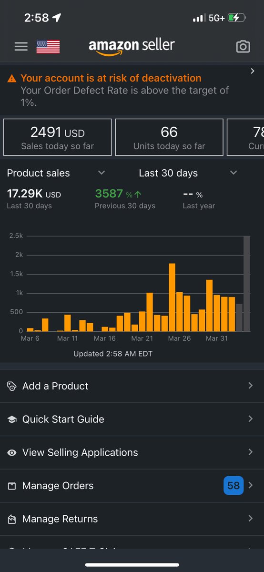The width and height of the screenshot is (264, 572).
Task: Open the camera scanner icon
Action: (x=243, y=46)
